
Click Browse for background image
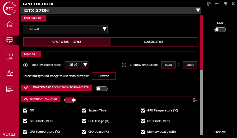click(x=104, y=76)
